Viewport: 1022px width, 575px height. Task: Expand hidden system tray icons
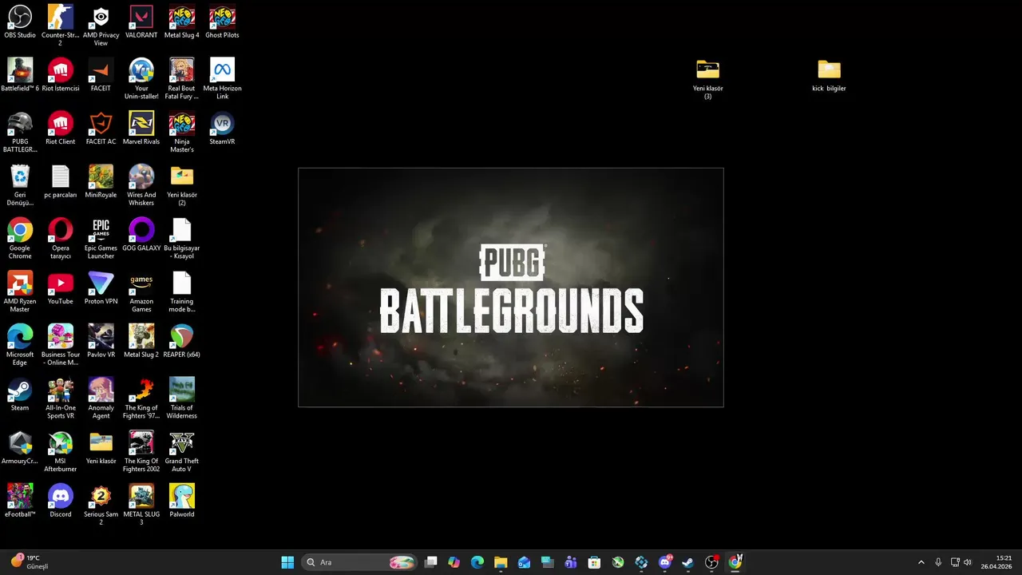(x=921, y=562)
